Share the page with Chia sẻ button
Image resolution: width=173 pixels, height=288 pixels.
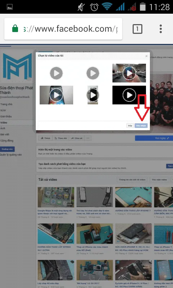tap(77, 138)
